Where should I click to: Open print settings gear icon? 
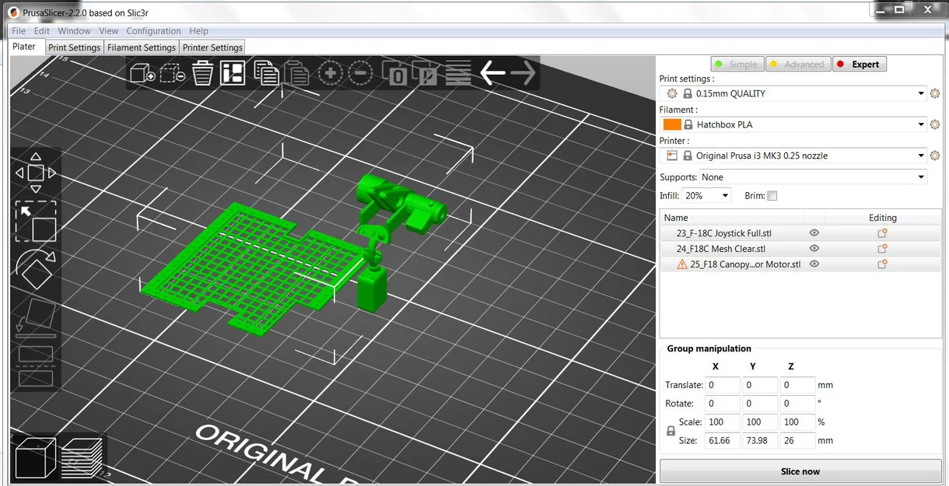pos(935,93)
